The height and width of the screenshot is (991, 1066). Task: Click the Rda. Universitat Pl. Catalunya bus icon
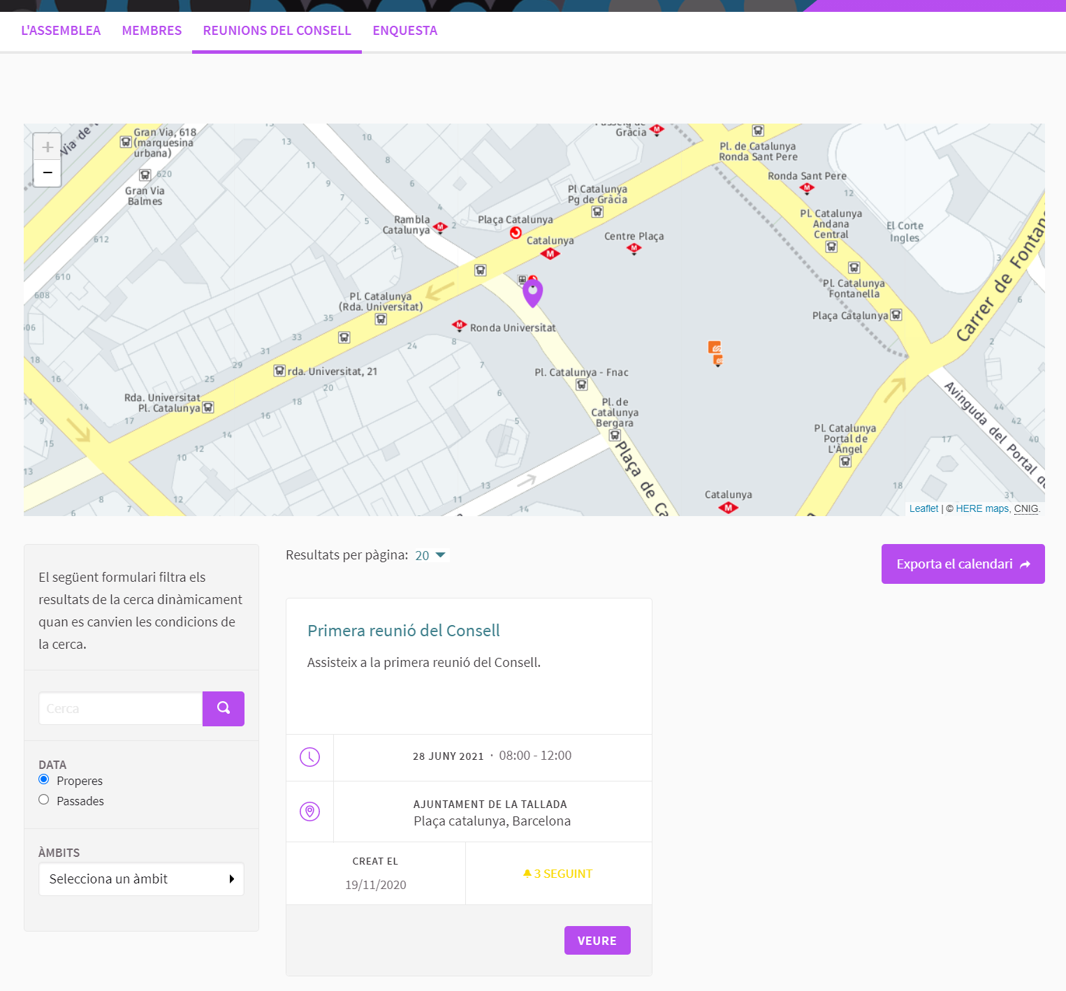207,407
